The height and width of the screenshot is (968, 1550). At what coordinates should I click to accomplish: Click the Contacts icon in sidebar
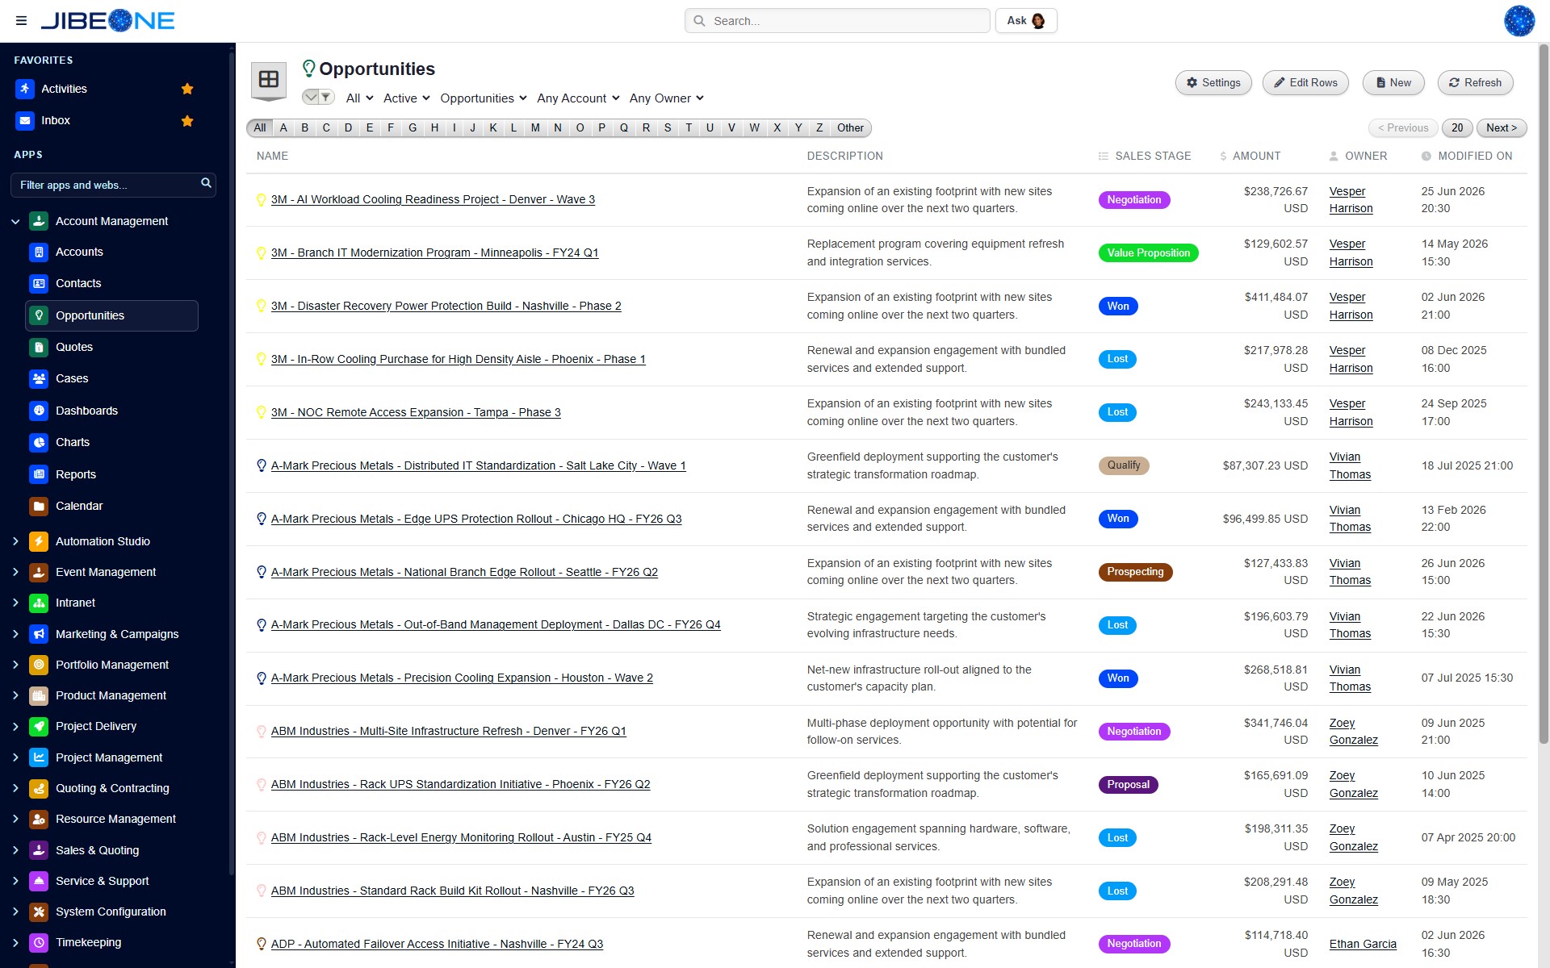click(39, 283)
